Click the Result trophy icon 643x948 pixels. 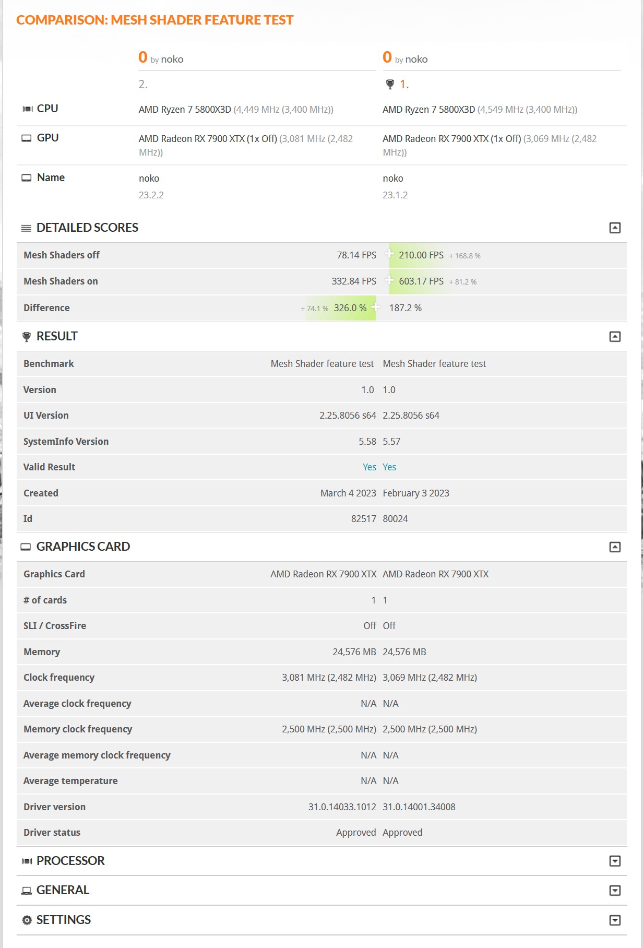(x=27, y=337)
